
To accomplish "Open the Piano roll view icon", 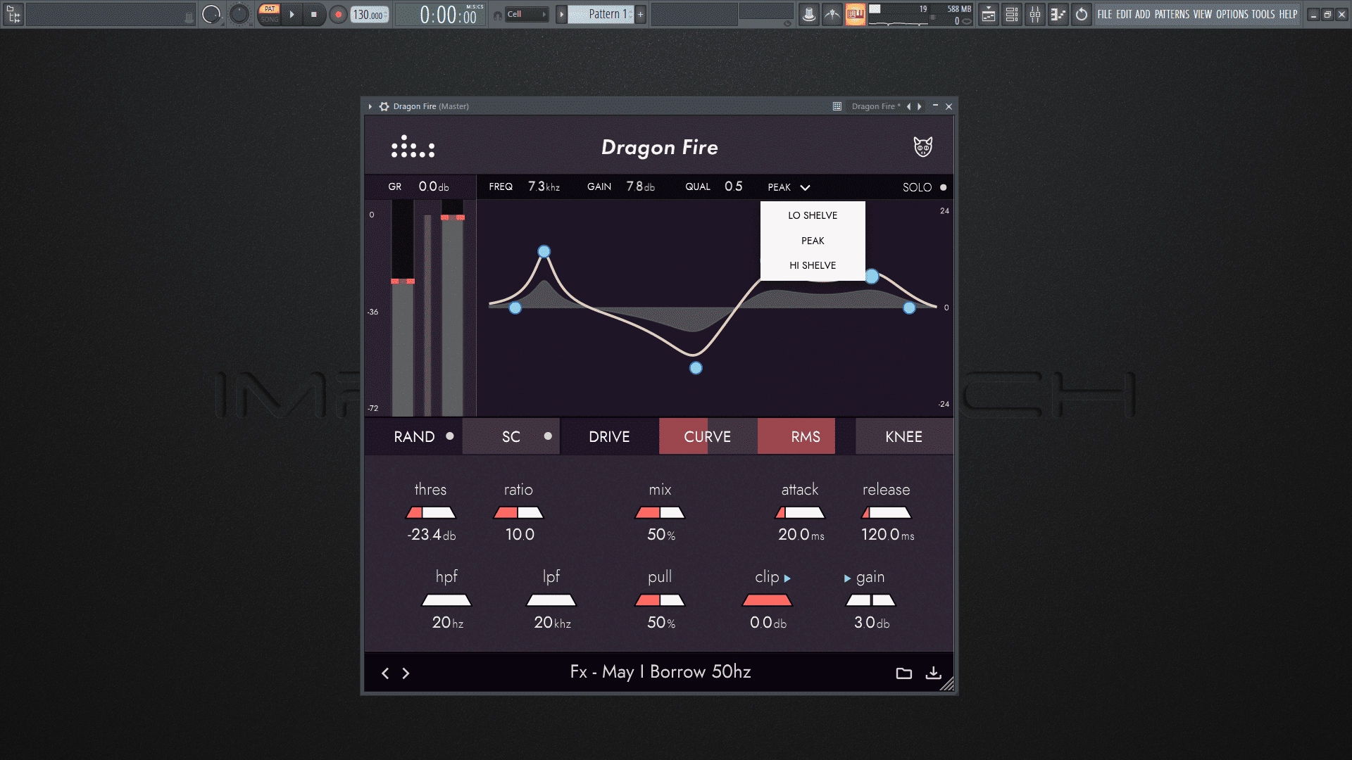I will (x=1058, y=14).
